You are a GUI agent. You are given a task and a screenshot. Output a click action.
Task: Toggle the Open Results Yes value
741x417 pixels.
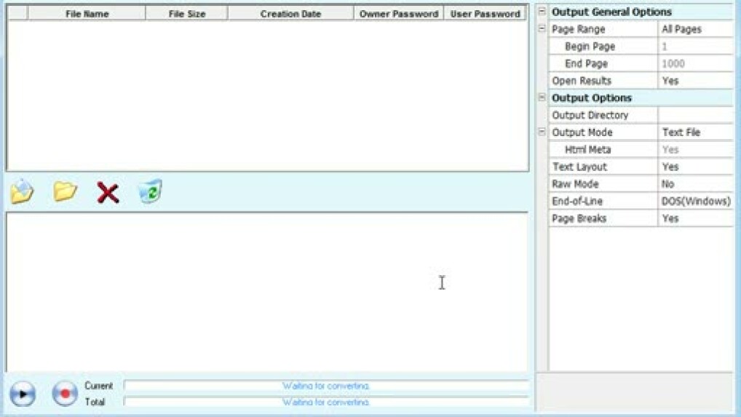tap(695, 81)
